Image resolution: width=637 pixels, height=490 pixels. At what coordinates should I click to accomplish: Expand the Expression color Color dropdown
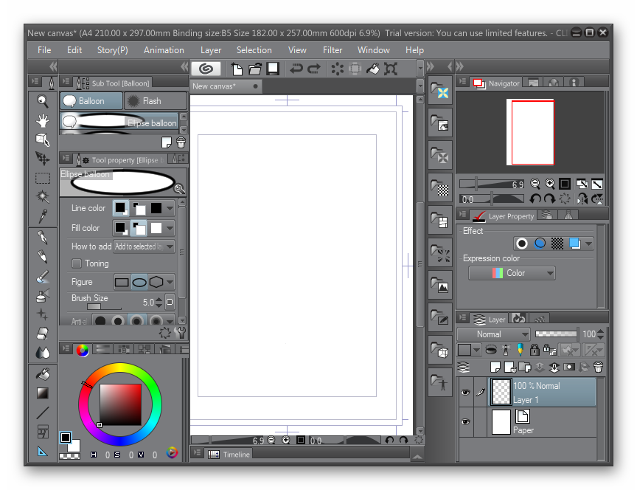pyautogui.click(x=512, y=273)
